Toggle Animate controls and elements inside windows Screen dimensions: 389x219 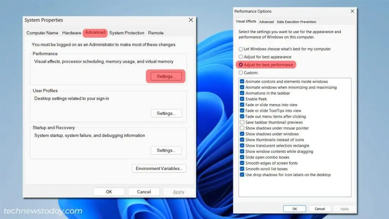[x=242, y=81]
